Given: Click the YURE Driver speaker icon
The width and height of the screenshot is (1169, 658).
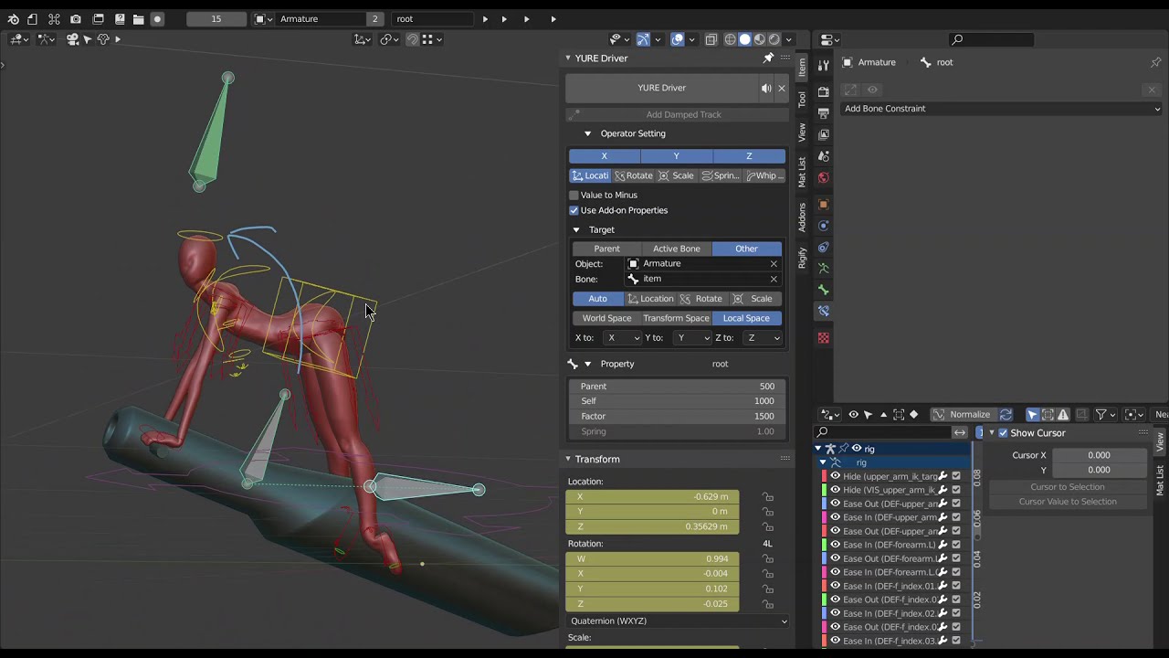Looking at the screenshot, I should [767, 88].
